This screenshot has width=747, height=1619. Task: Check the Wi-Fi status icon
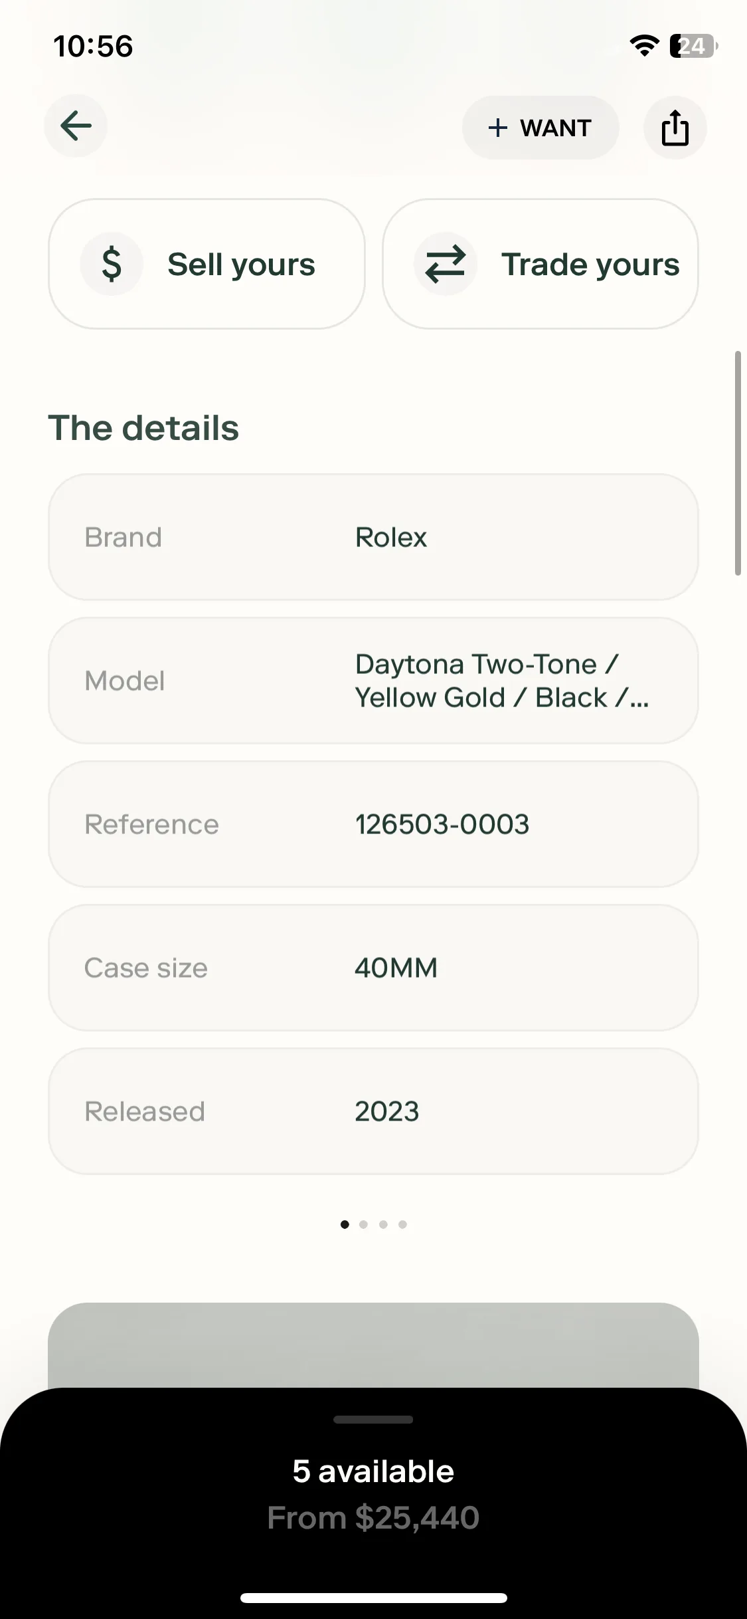coord(644,46)
